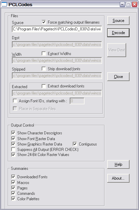Click the PCLCodes title bar application icon
This screenshot has height=210, width=139.
pyautogui.click(x=4, y=4)
